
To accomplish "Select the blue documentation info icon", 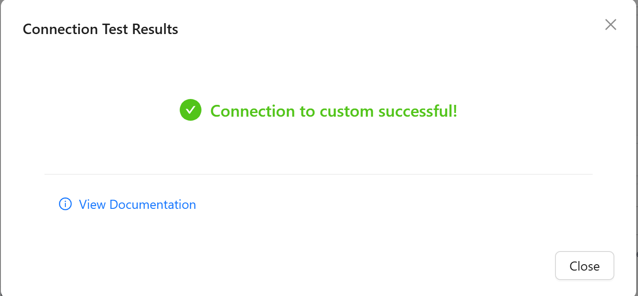I will click(65, 204).
